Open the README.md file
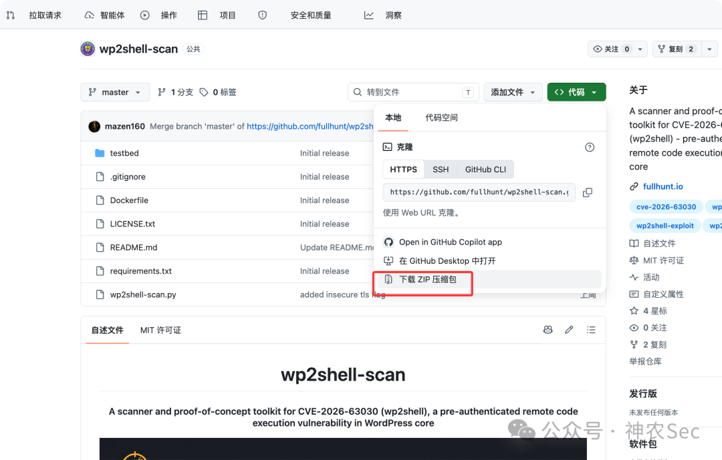722x460 pixels. coord(134,248)
